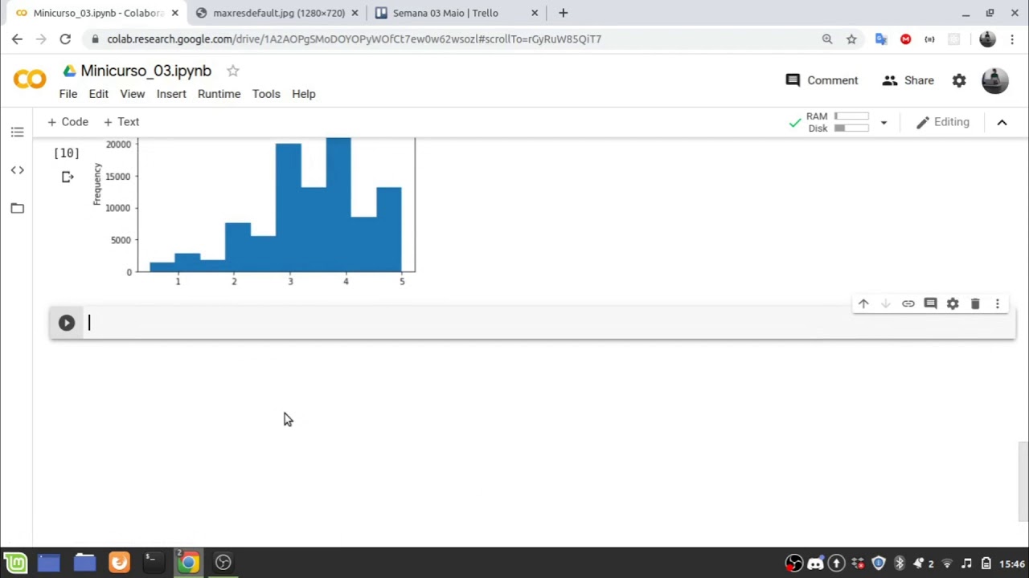The image size is (1029, 578).
Task: Click the 15:46 clock
Action: point(1012,564)
